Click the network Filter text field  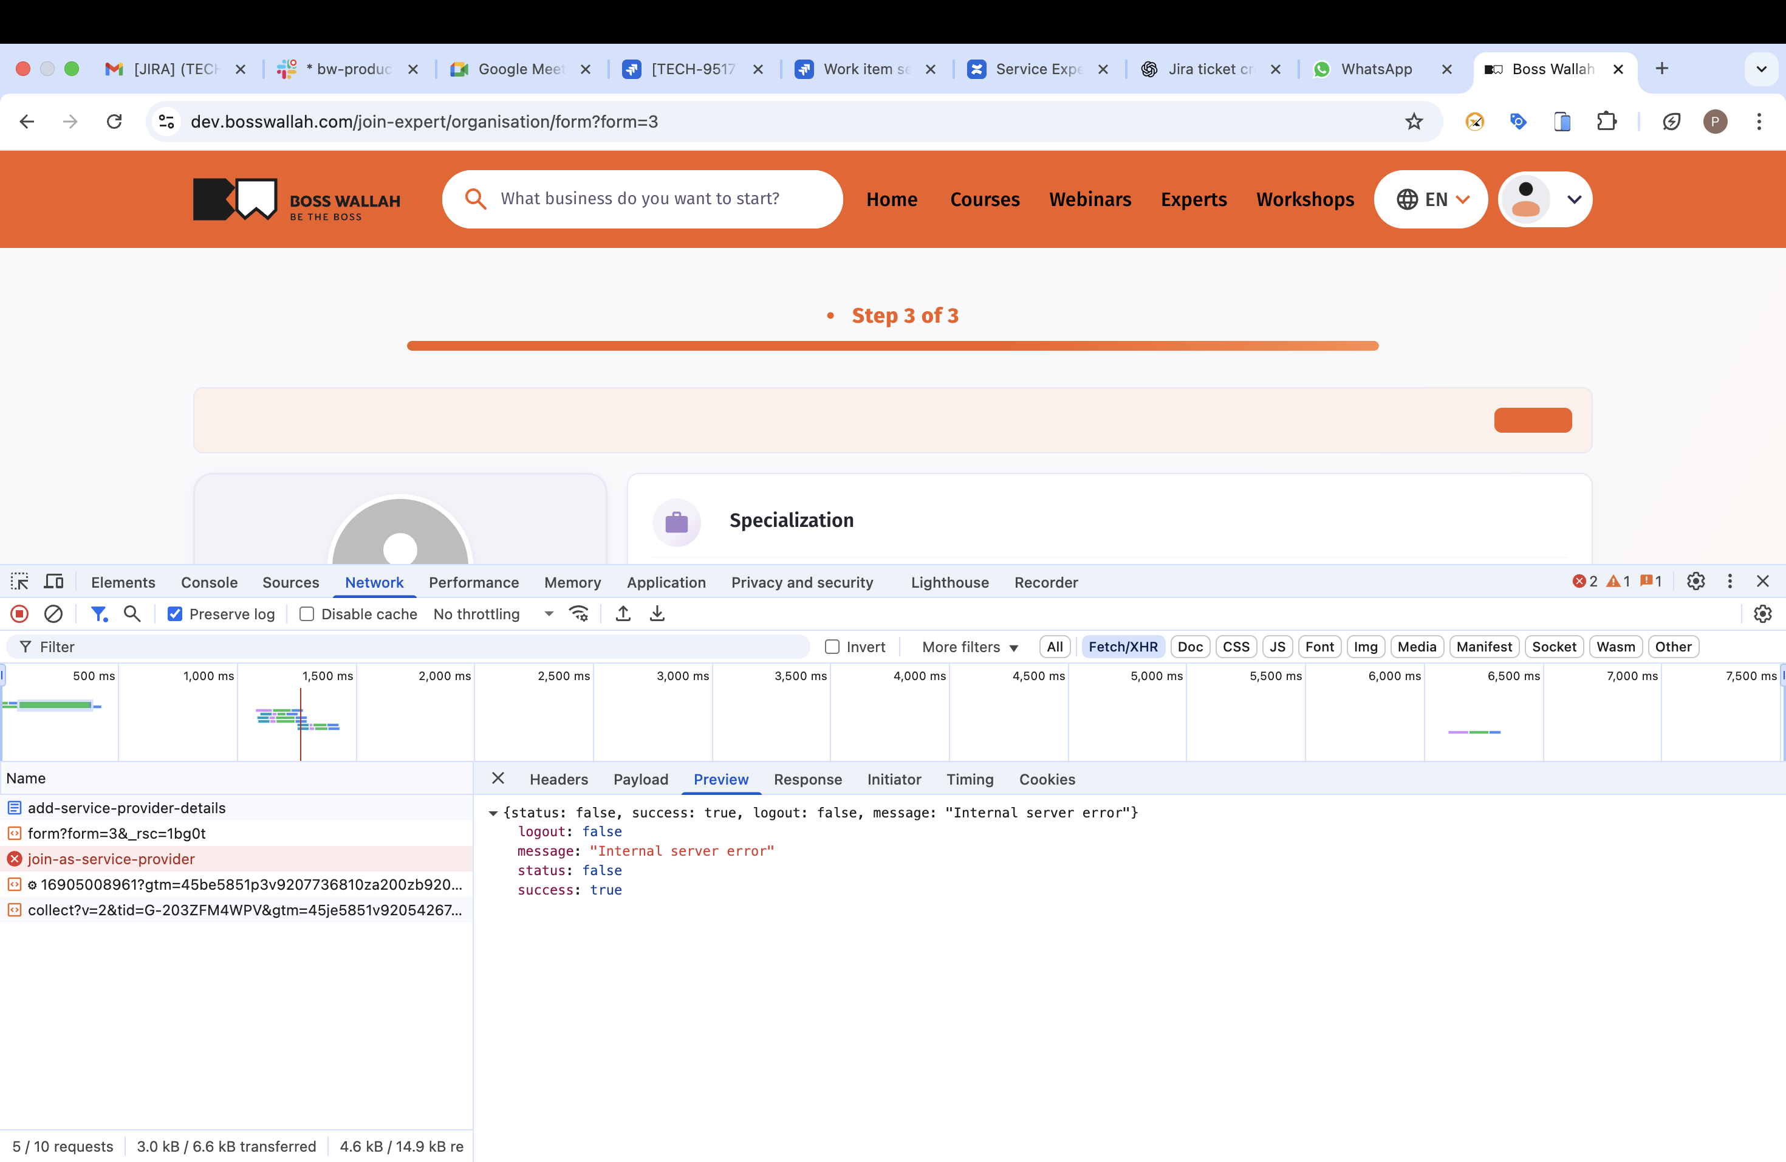pos(409,647)
